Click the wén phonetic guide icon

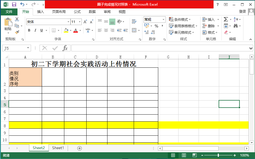pos(88,30)
